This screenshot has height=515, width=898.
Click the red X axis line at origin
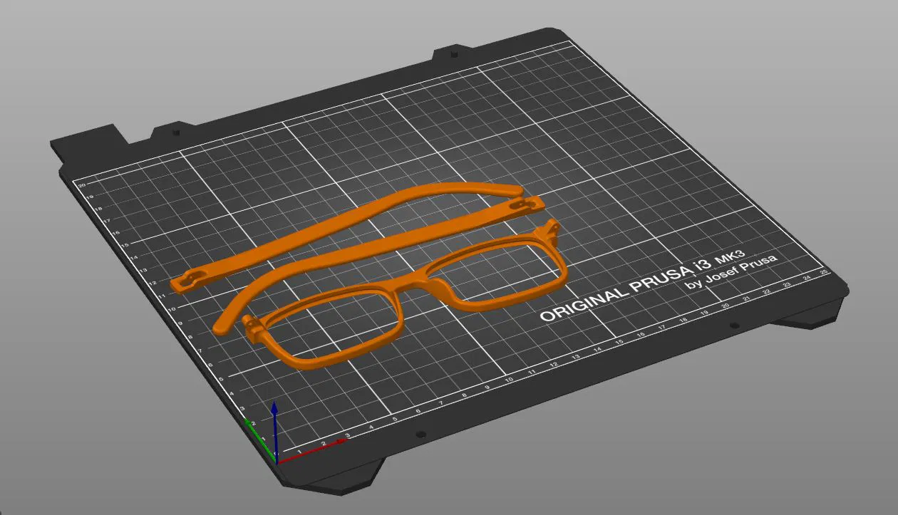[x=312, y=452]
